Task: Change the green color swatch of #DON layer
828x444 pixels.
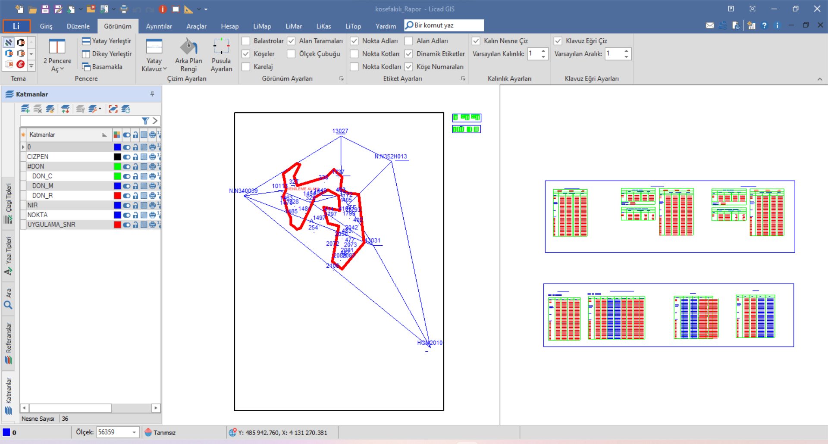Action: click(117, 166)
